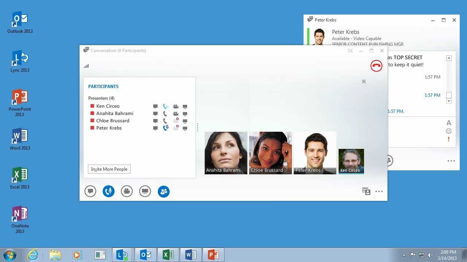Click the second 1:57 PM timestamp in the chat
This screenshot has width=467, height=262.
click(x=432, y=95)
